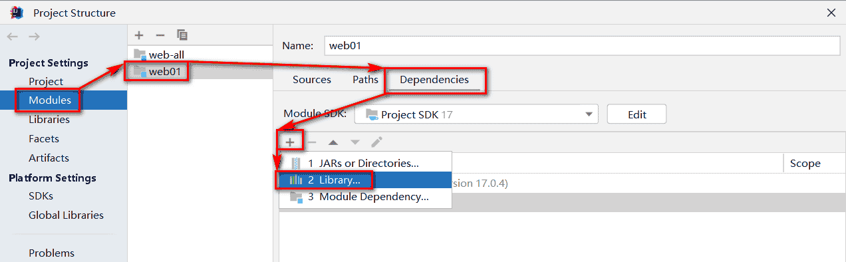Click the forward navigation arrow
This screenshot has height=262, width=846.
34,37
